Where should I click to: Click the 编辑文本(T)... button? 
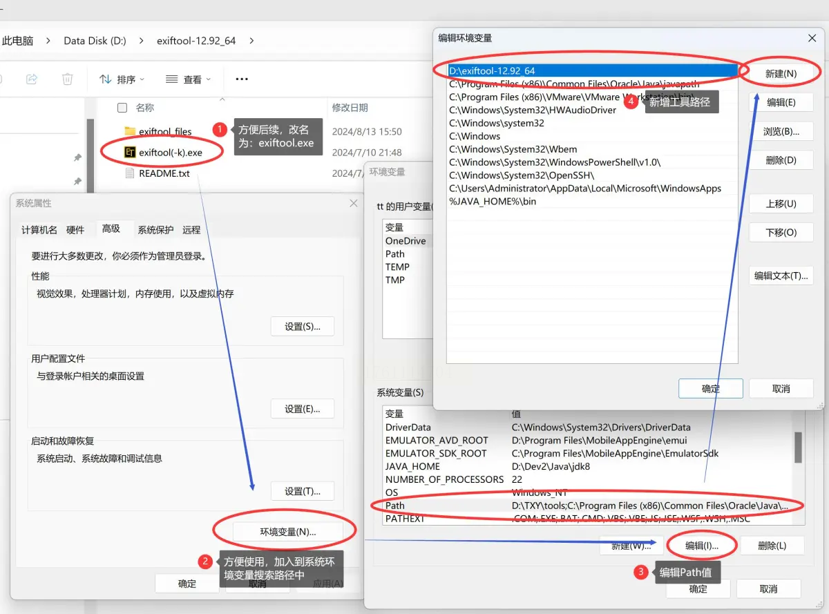pyautogui.click(x=781, y=276)
